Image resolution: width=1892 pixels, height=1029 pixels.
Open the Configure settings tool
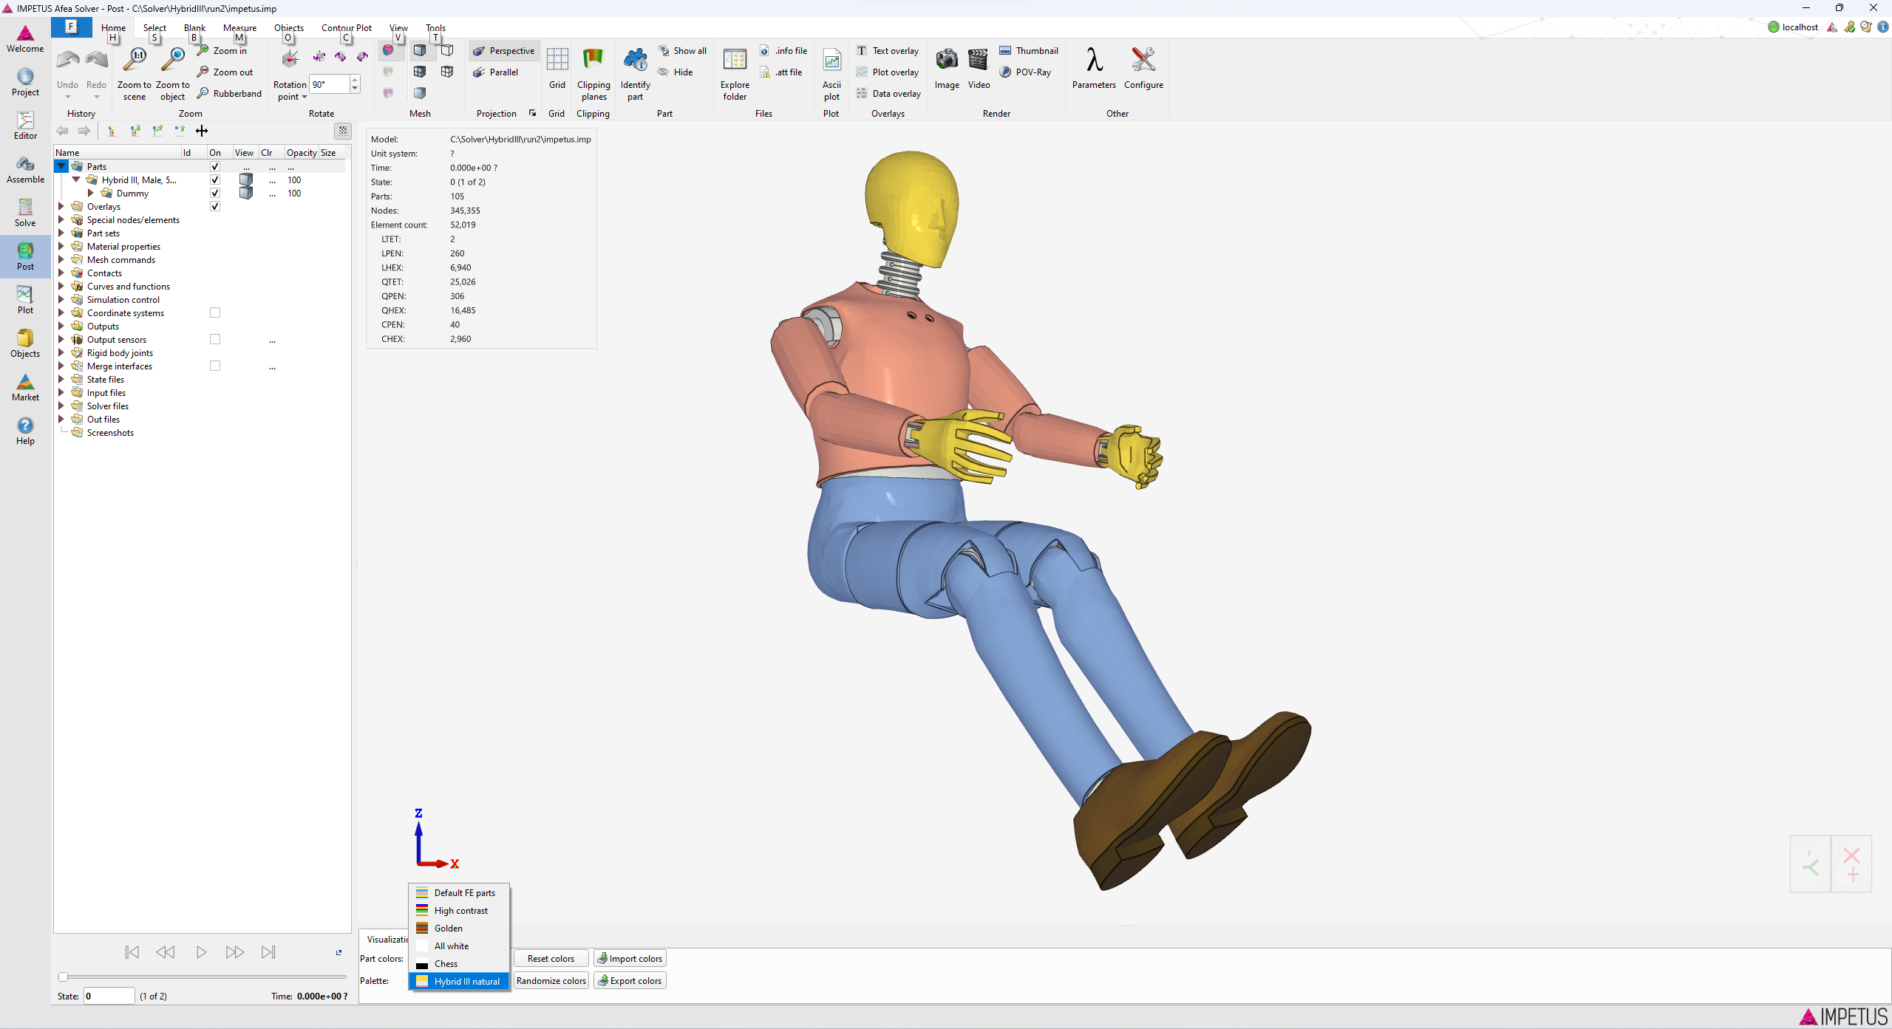point(1143,69)
